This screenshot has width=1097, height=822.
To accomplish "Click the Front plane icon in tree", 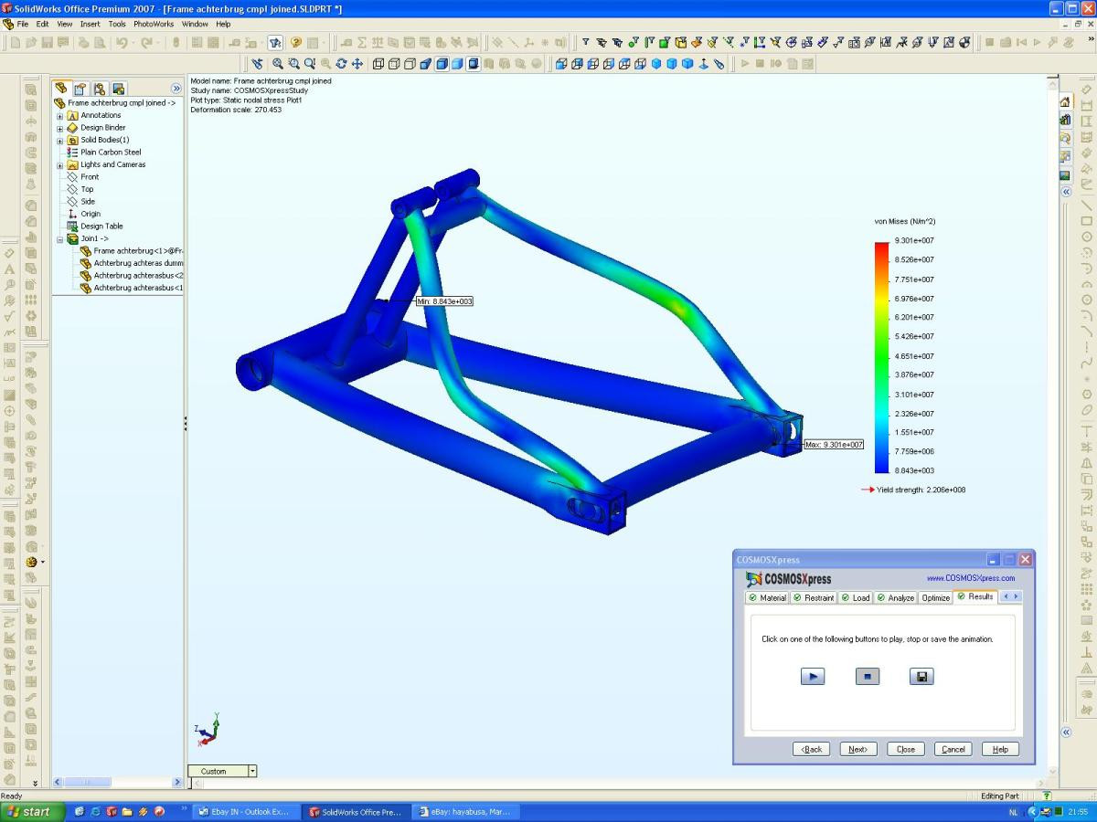I will tap(72, 177).
